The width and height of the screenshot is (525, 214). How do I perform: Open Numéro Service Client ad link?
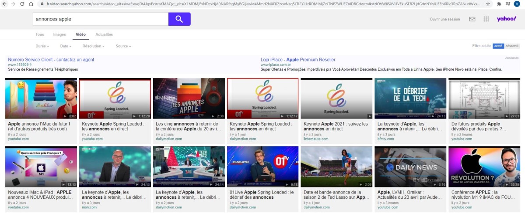click(51, 60)
